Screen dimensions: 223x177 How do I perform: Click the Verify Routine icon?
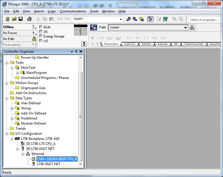coord(159,19)
